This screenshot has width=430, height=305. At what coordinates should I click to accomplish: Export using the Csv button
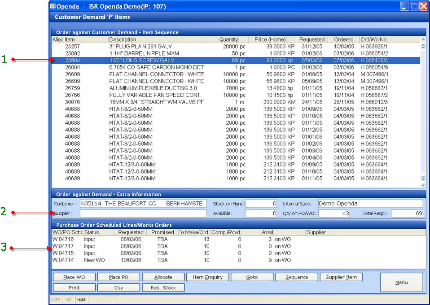(x=118, y=288)
